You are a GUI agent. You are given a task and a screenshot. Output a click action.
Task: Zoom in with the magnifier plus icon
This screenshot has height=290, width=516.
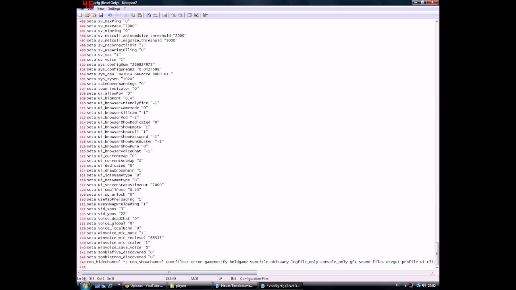173,15
